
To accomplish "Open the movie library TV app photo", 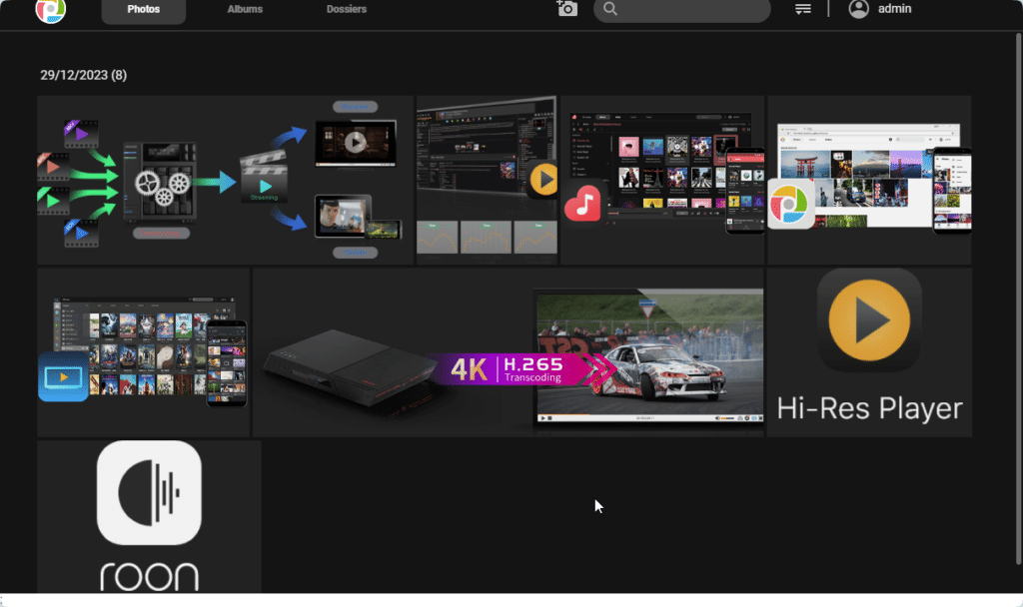I will (143, 351).
